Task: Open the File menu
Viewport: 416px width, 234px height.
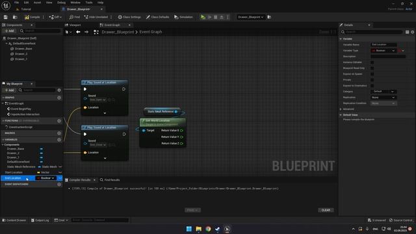Action: coord(16,3)
